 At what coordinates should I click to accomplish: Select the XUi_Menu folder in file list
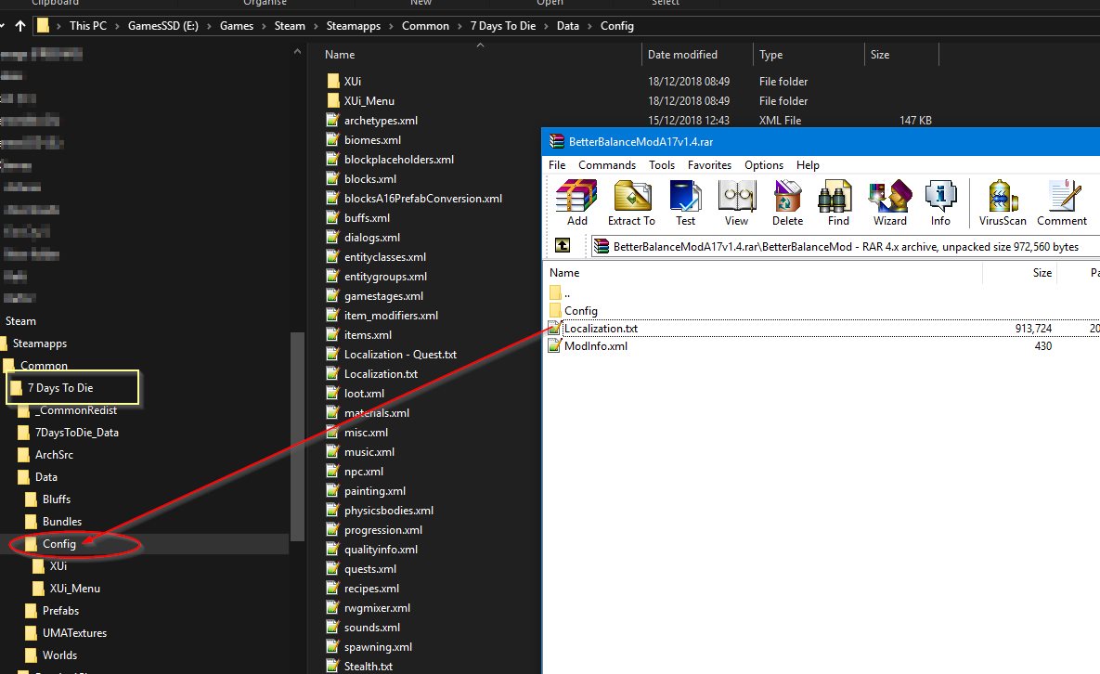pos(369,101)
